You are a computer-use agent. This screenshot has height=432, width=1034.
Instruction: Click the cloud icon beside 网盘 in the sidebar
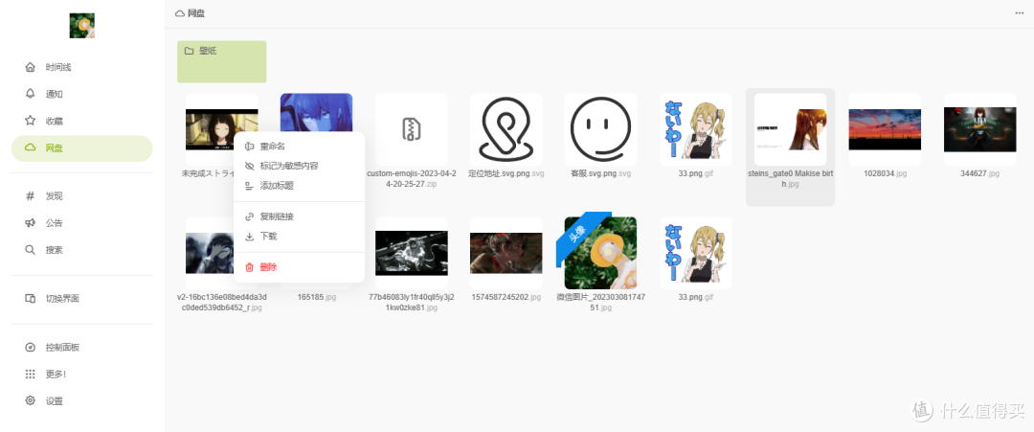tap(30, 148)
